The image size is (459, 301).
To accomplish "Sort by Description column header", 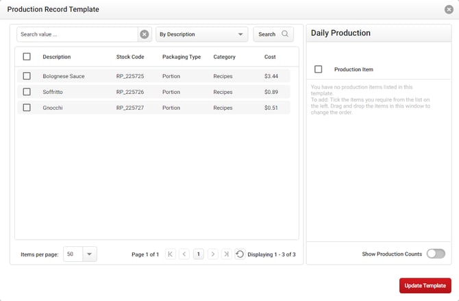I will [x=56, y=57].
